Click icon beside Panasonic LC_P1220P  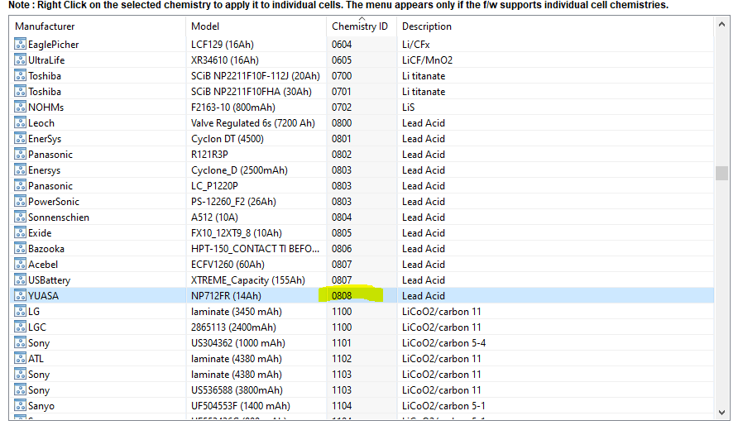point(20,186)
